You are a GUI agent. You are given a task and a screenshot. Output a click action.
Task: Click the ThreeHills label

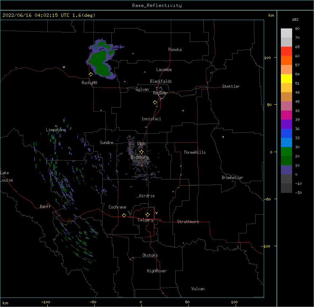pyautogui.click(x=195, y=152)
